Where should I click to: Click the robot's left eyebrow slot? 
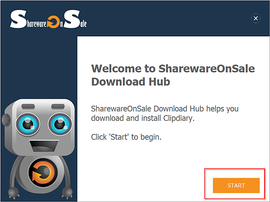click(28, 106)
